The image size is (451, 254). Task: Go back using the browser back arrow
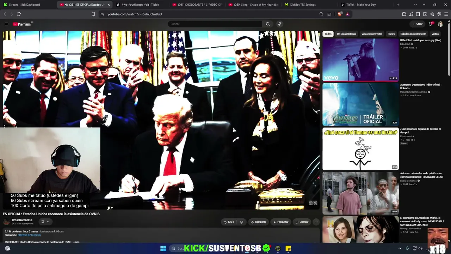tap(5, 14)
